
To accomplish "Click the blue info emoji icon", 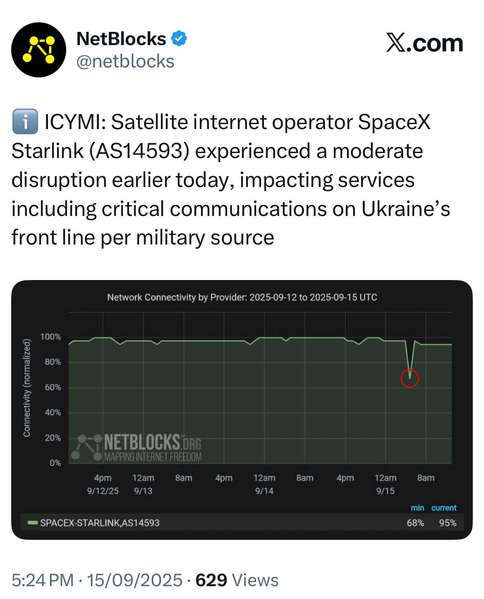I will [25, 122].
